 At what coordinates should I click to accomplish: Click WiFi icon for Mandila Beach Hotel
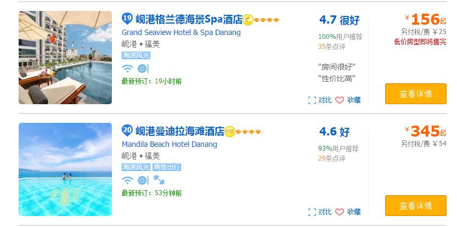point(127,180)
